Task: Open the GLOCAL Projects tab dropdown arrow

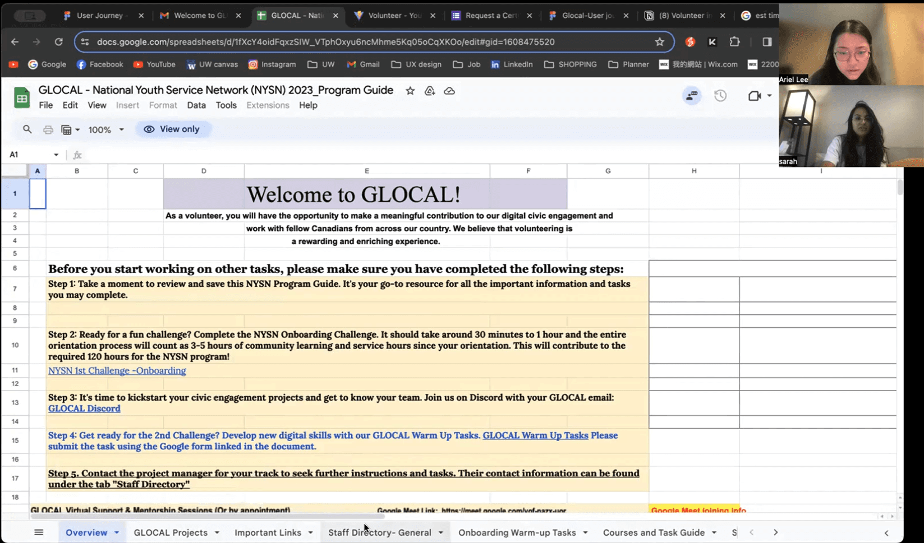Action: [217, 532]
